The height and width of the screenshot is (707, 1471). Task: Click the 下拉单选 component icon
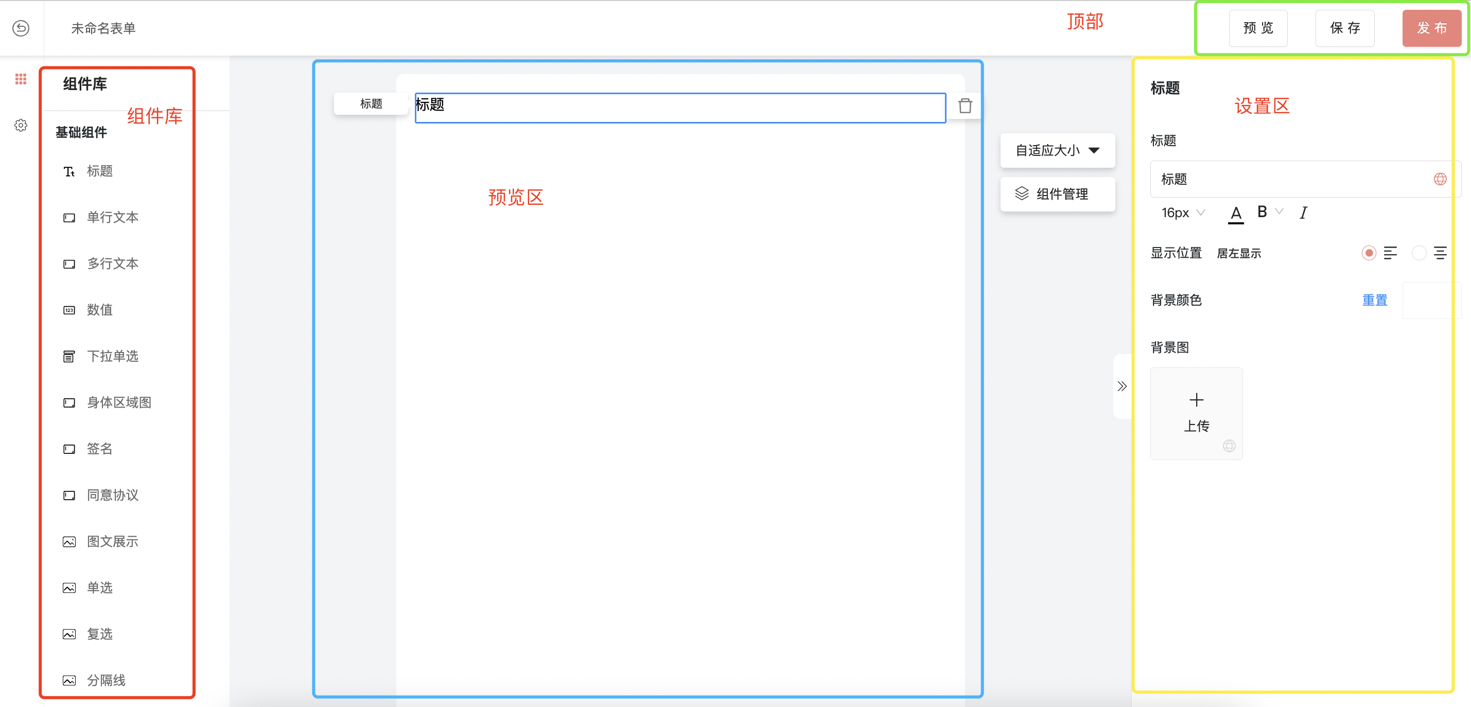[x=69, y=357]
